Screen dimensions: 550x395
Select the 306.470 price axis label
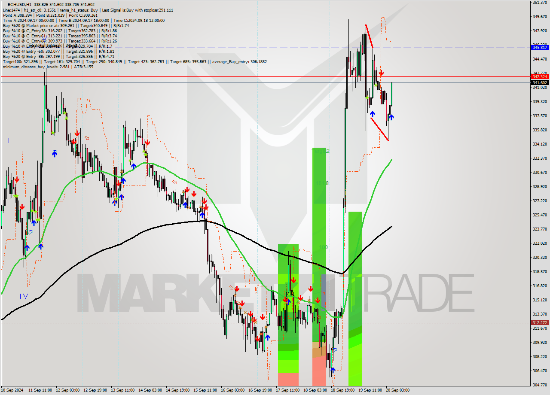tap(540, 371)
